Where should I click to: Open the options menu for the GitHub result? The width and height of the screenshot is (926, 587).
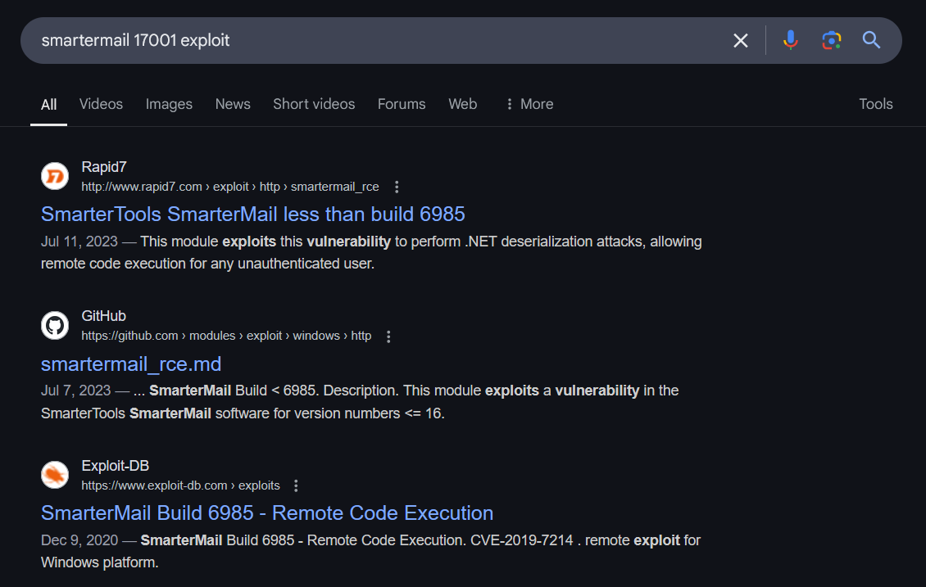point(388,336)
